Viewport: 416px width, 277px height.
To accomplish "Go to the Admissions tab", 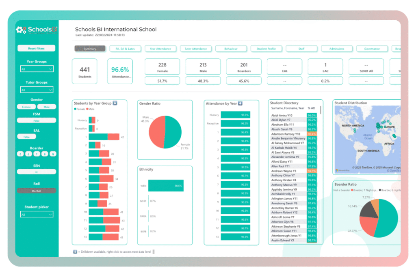I will (x=336, y=49).
